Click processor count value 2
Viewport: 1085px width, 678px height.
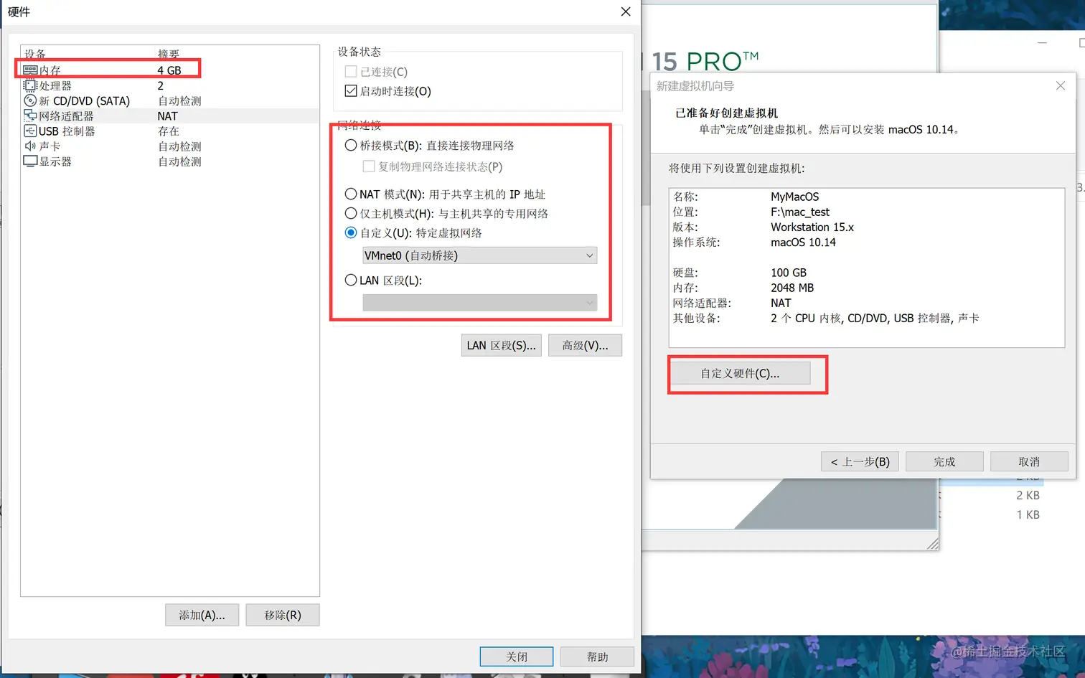[x=161, y=85]
